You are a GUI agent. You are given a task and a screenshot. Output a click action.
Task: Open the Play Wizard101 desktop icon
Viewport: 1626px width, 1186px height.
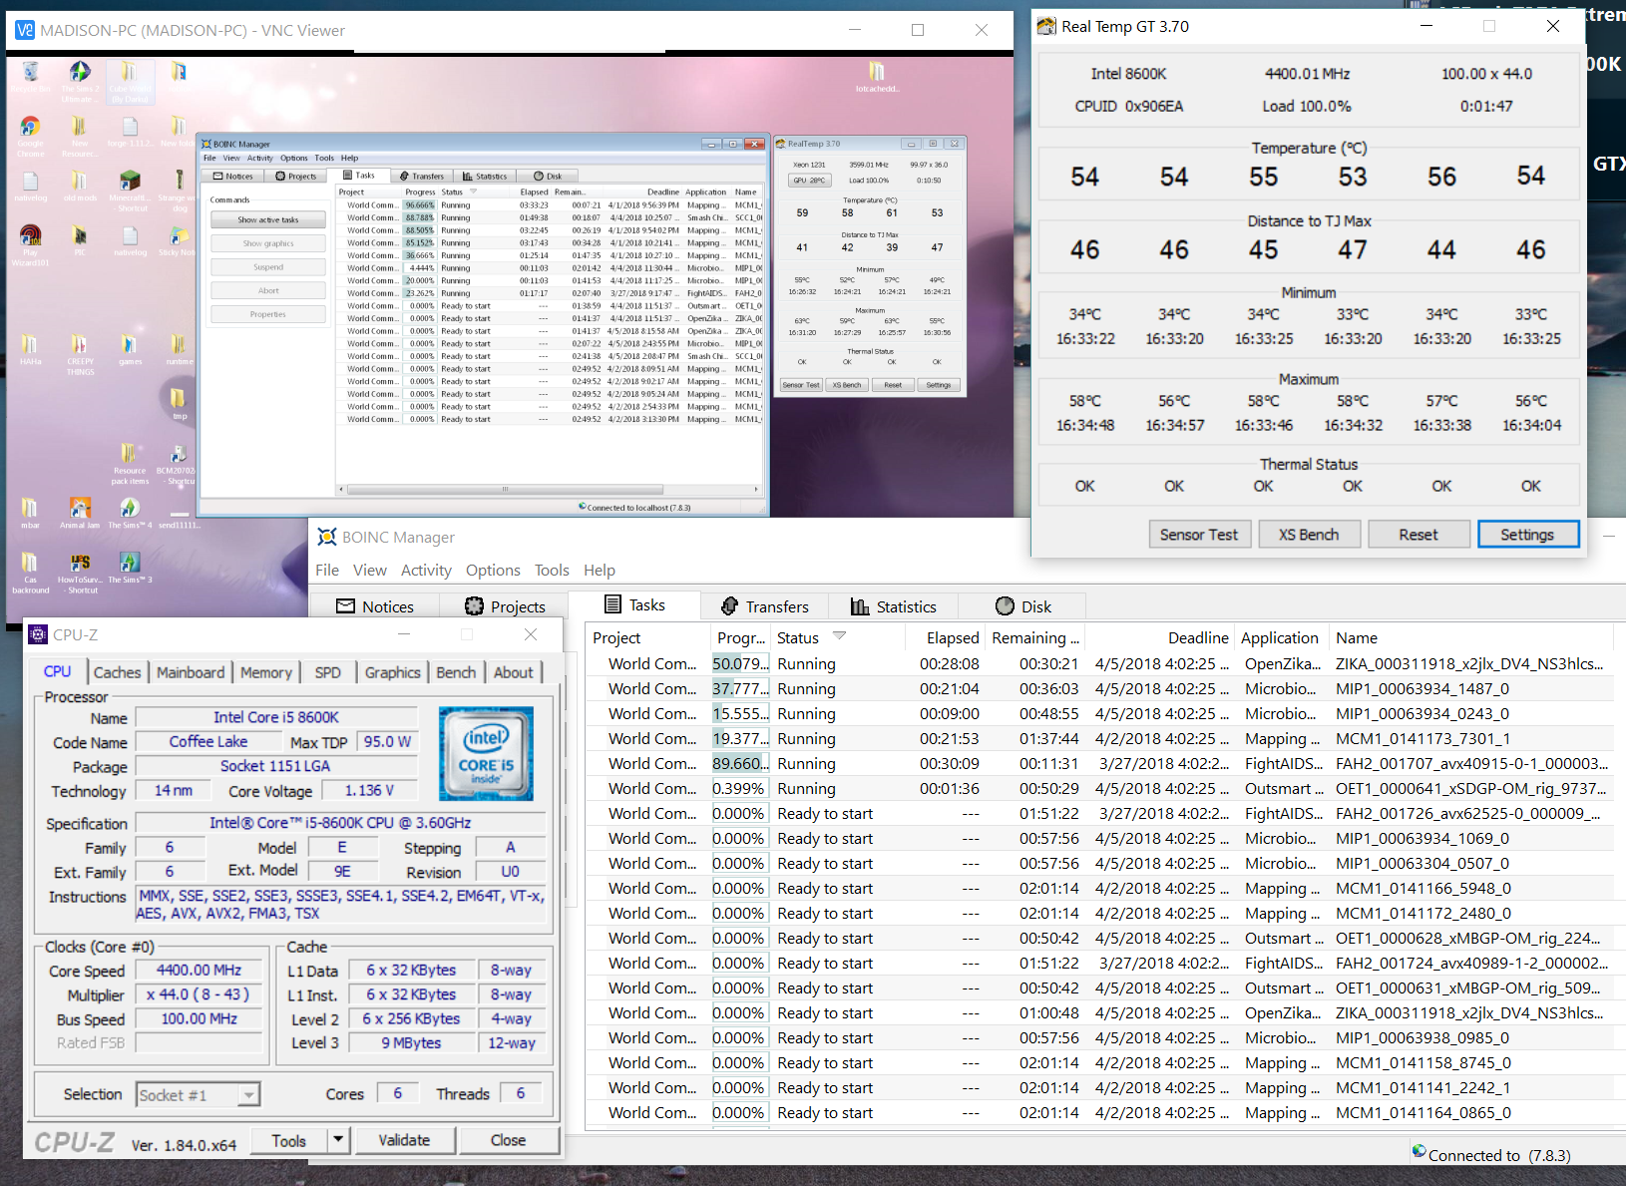point(30,236)
